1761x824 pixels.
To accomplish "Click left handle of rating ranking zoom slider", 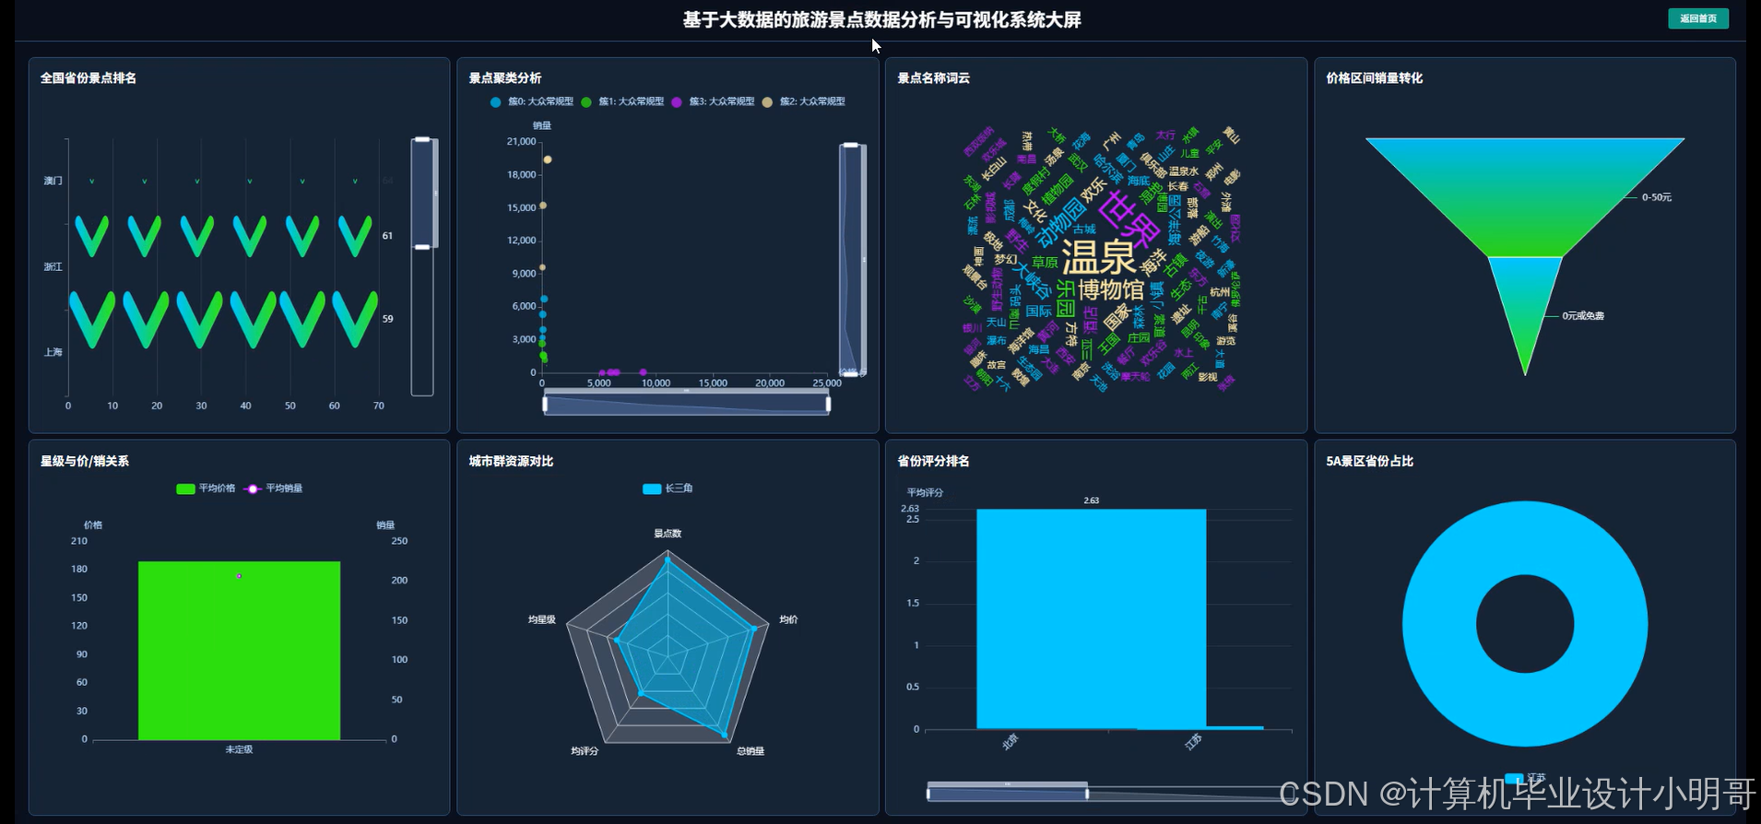I will pos(928,793).
